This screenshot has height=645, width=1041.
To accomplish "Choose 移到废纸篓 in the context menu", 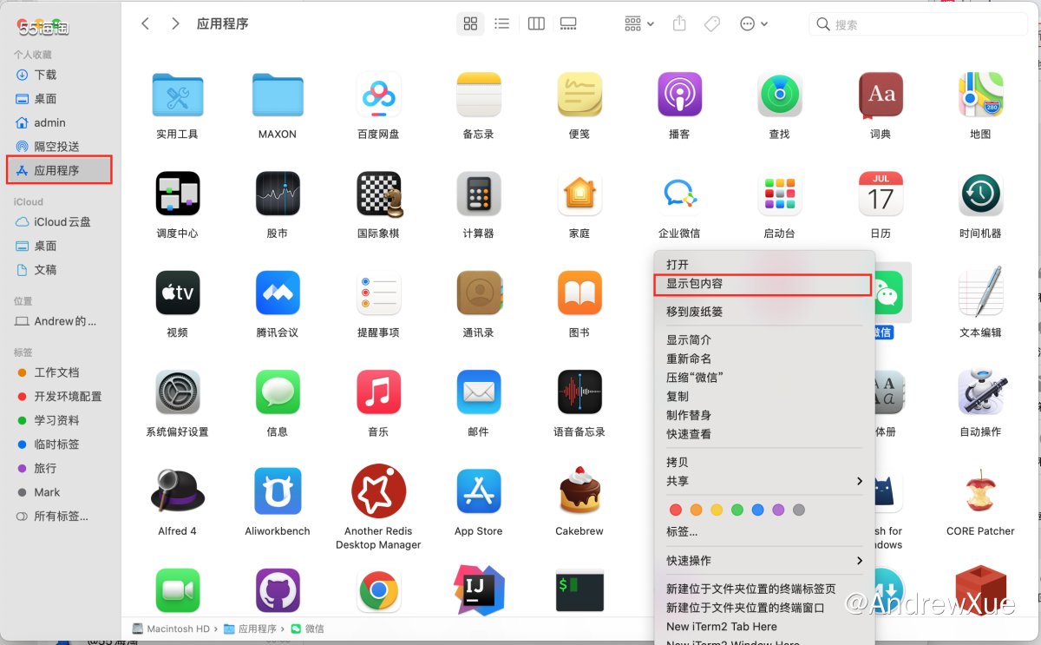I will (763, 312).
